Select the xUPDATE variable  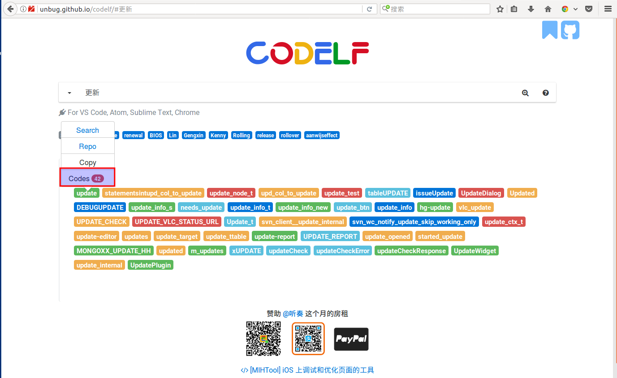click(246, 251)
